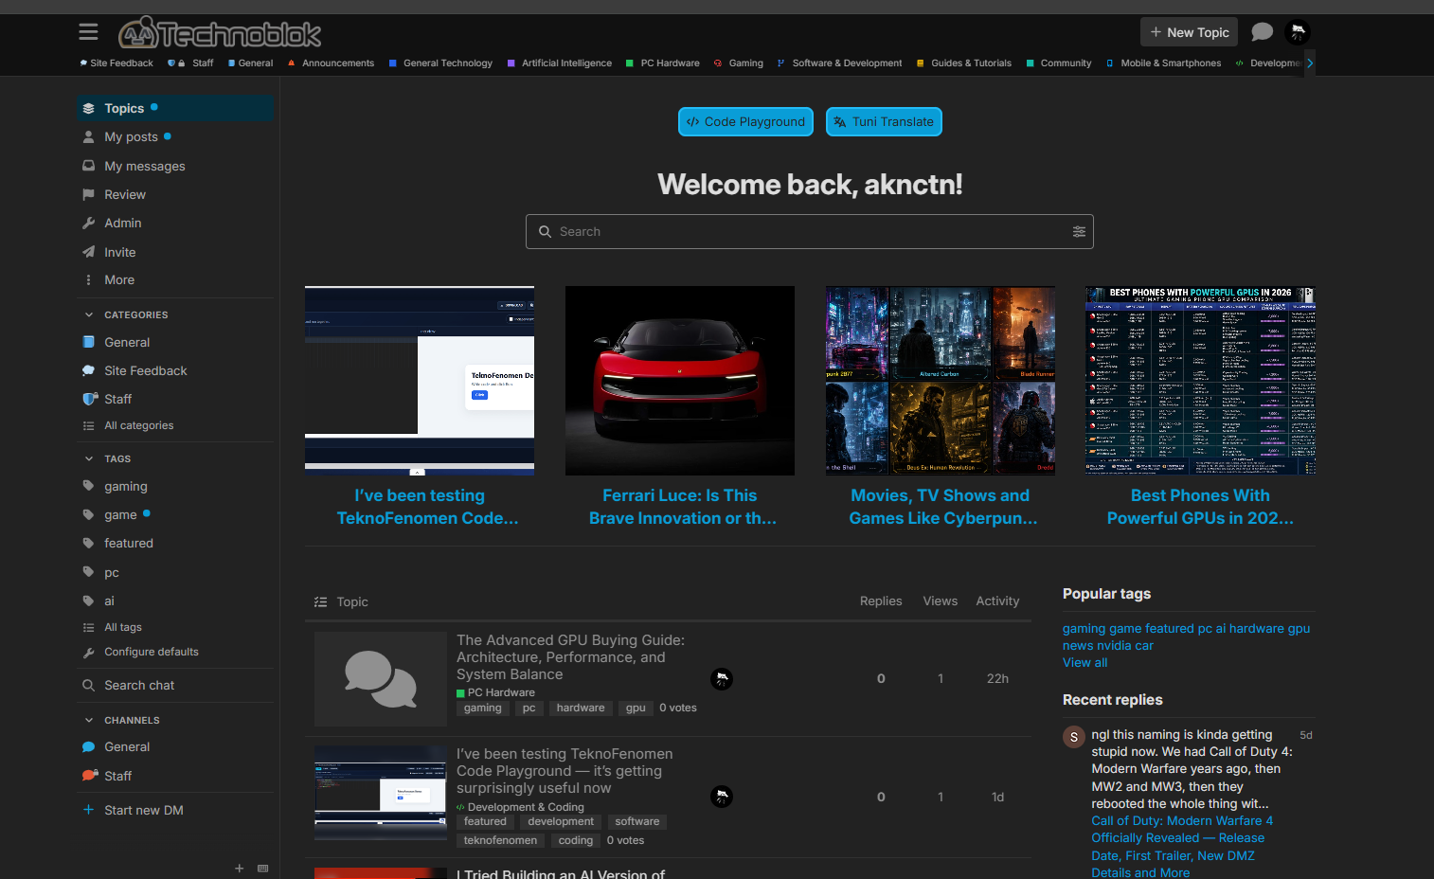Click the keyboard shortcuts icon at sidebar bottom

tap(262, 868)
